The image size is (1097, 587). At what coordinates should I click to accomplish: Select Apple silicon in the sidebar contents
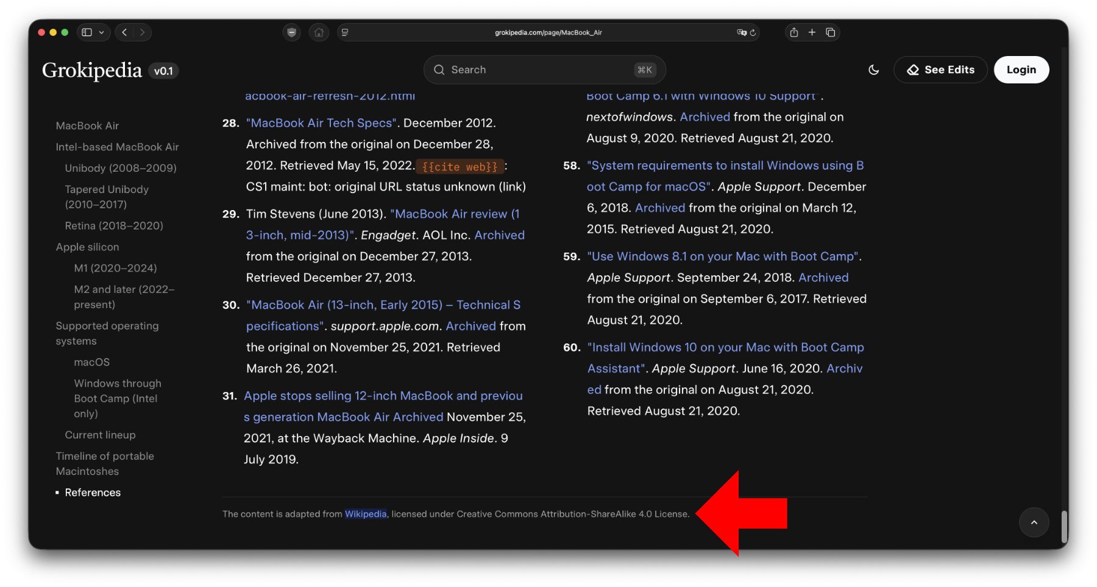click(x=87, y=247)
